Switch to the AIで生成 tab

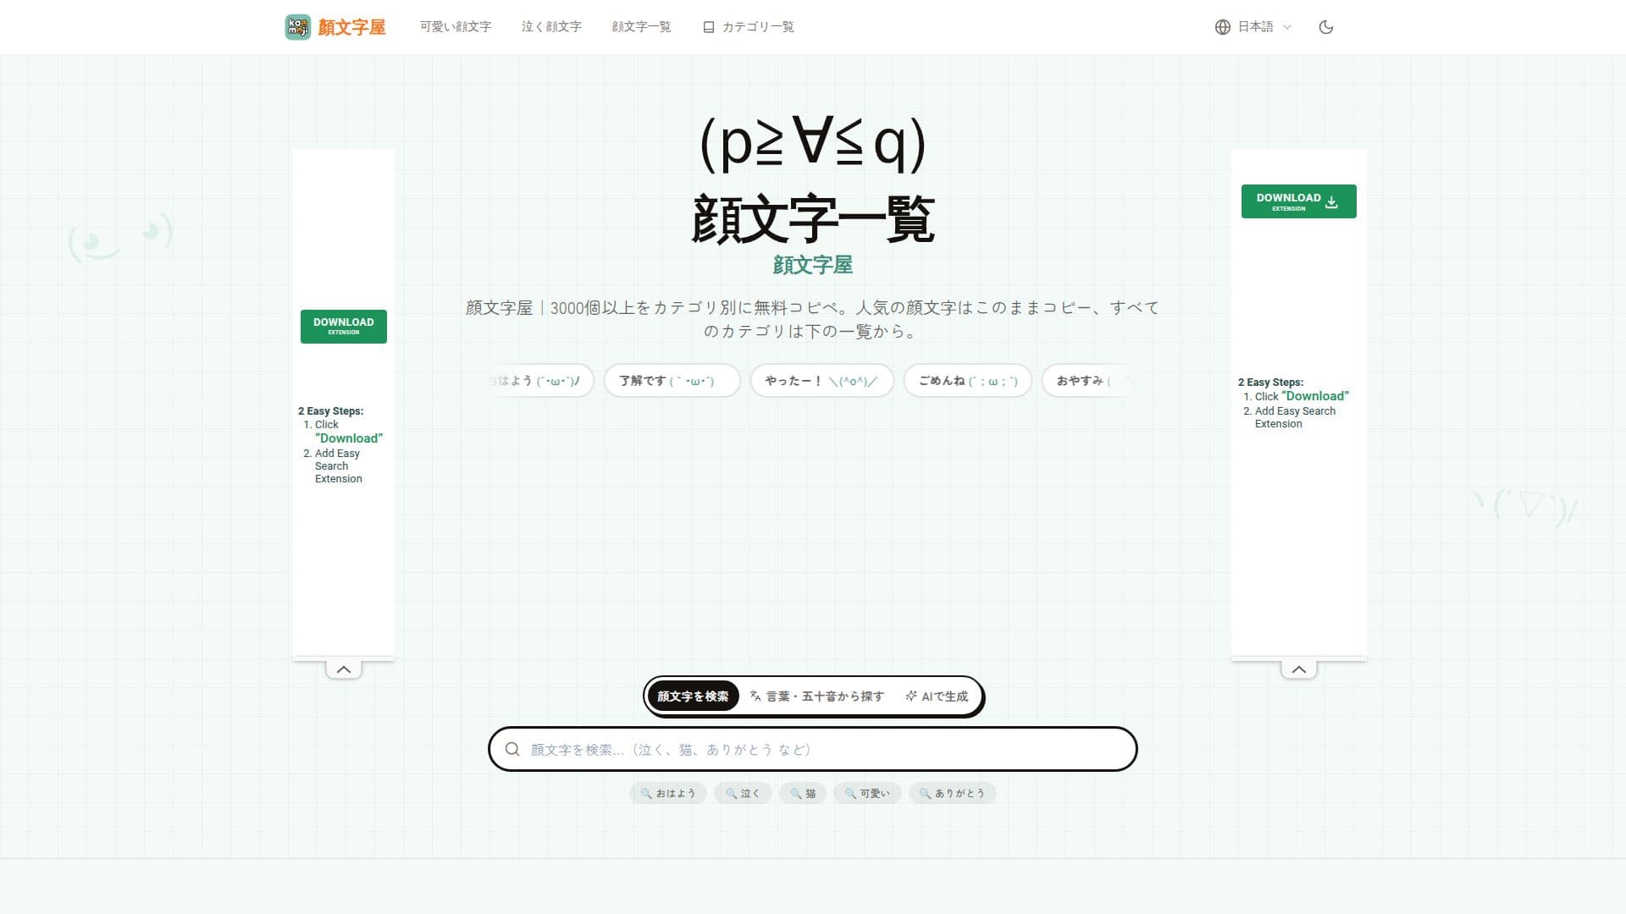[x=937, y=697]
